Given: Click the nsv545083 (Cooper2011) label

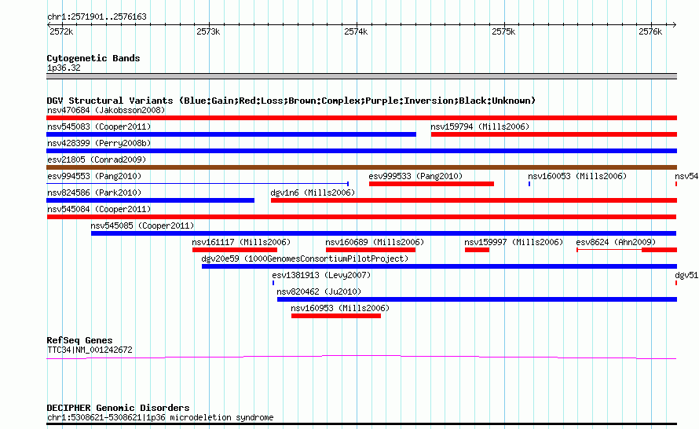Looking at the screenshot, I should coord(99,126).
